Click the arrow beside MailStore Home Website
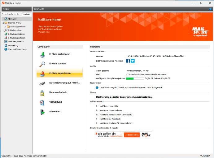 pos(97,110)
